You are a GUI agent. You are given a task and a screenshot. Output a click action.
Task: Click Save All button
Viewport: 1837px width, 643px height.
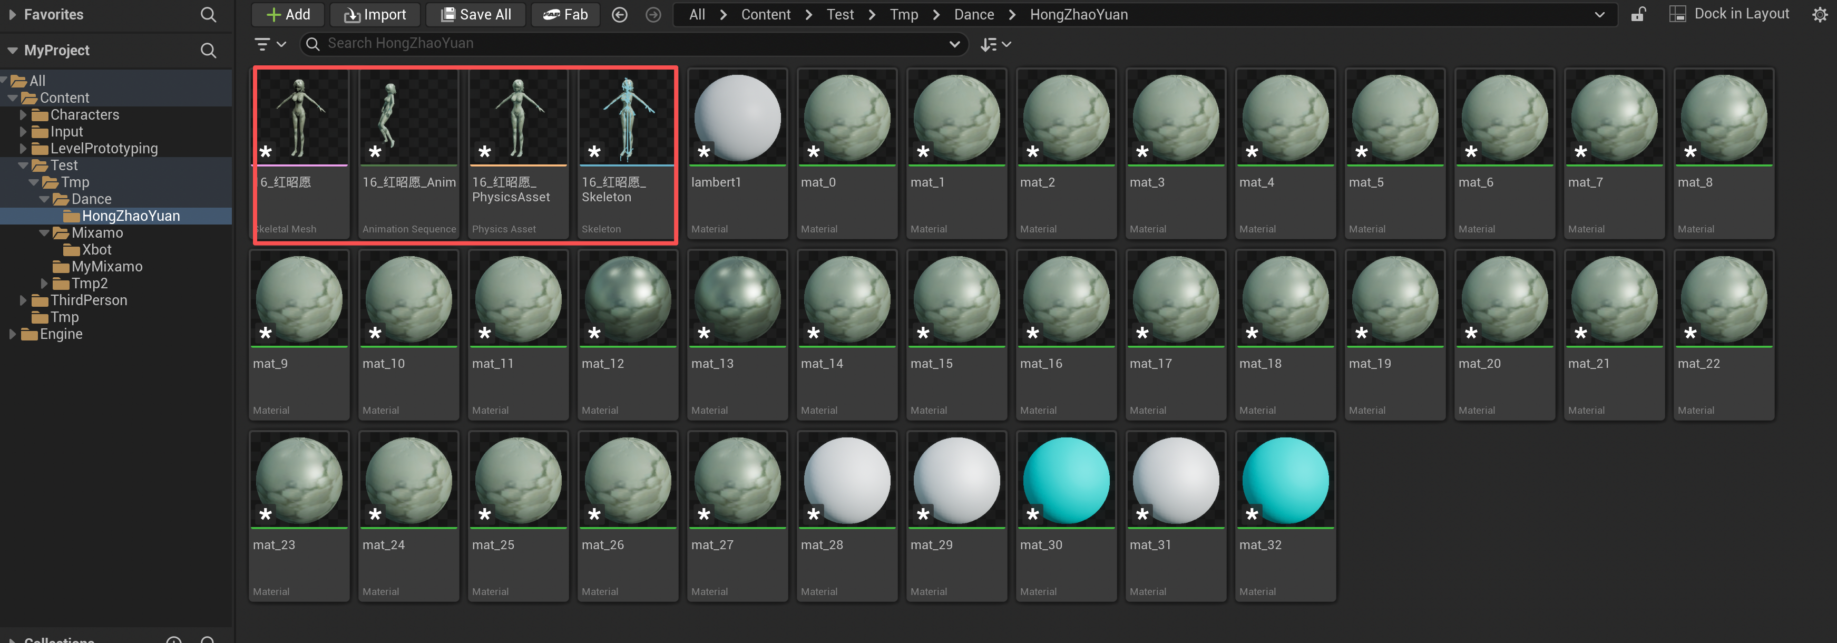pos(475,14)
